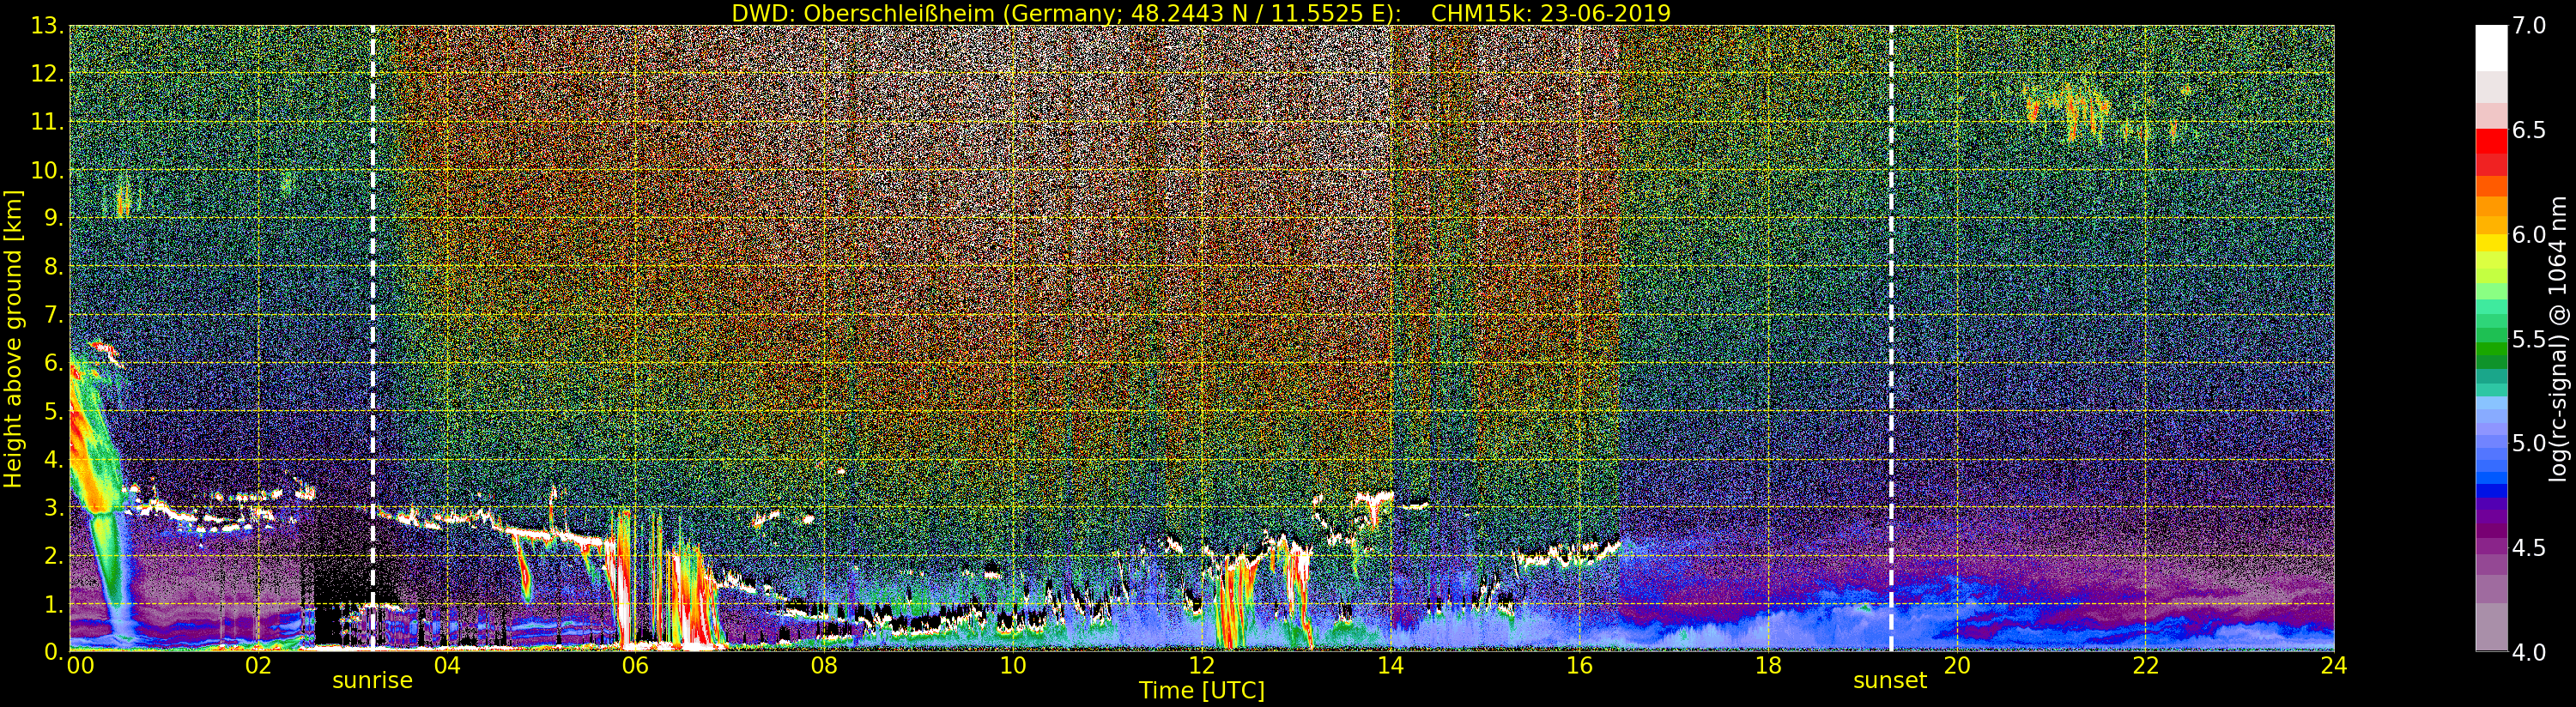Click the Height above ground [km] axis label
The height and width of the screenshot is (707, 2576).
tap(13, 338)
